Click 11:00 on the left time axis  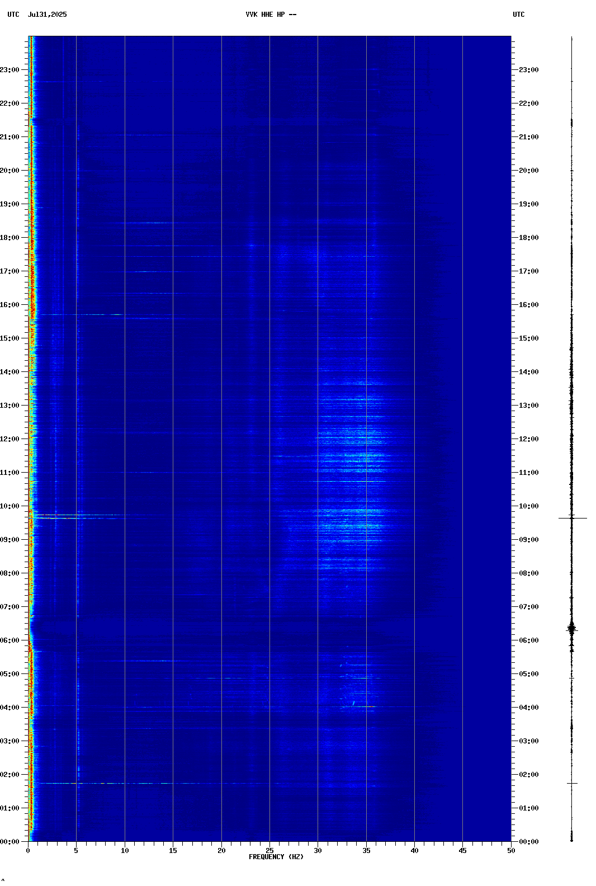10,473
